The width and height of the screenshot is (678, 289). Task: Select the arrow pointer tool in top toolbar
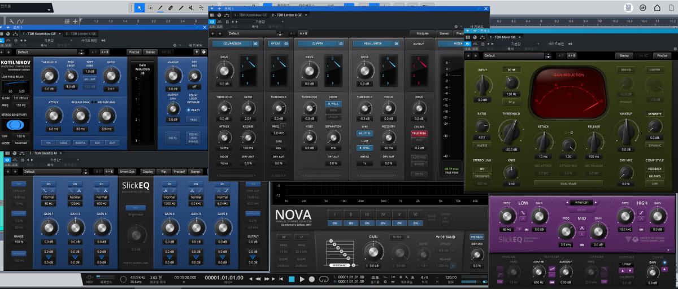tap(140, 8)
